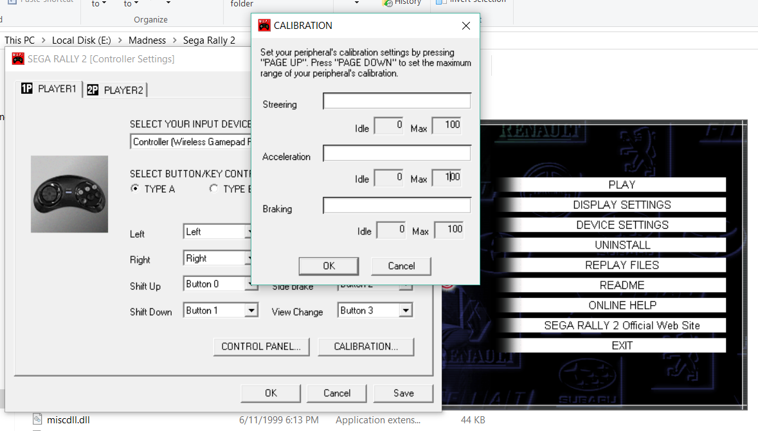Image resolution: width=758 pixels, height=431 pixels.
Task: Click the gamepad controller picture
Action: 69,194
